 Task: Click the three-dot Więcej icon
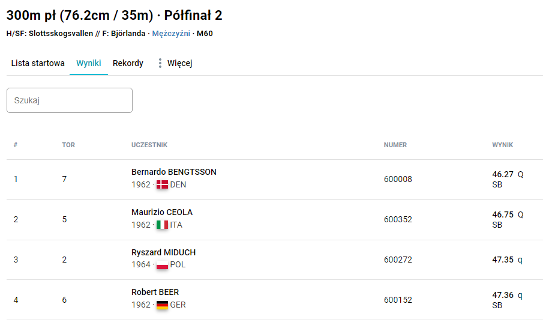click(160, 63)
